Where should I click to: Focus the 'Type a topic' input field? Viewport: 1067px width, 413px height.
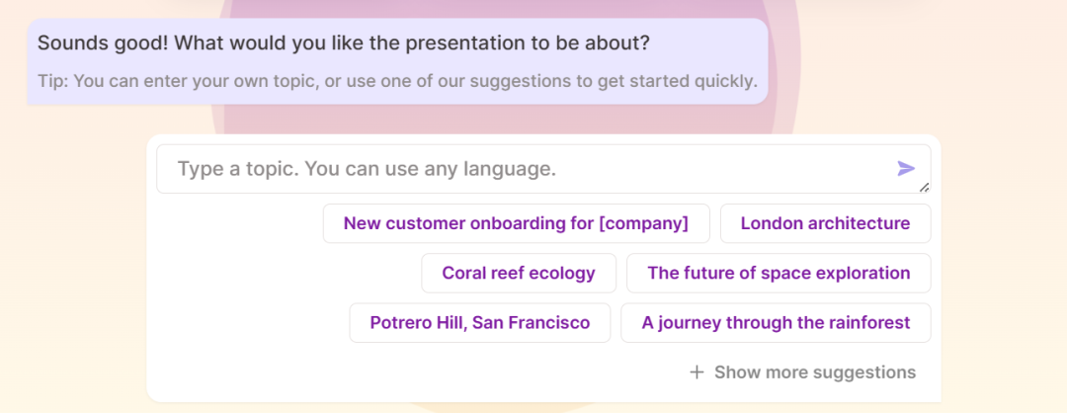524,169
